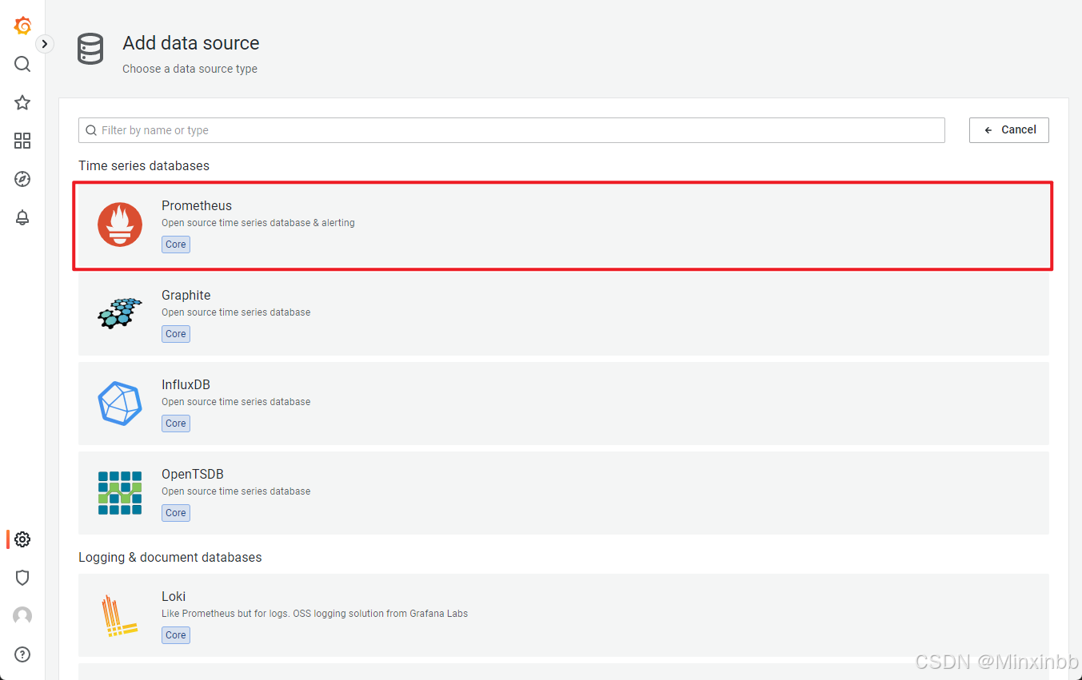
Task: Open the Help question mark icon
Action: [x=22, y=654]
